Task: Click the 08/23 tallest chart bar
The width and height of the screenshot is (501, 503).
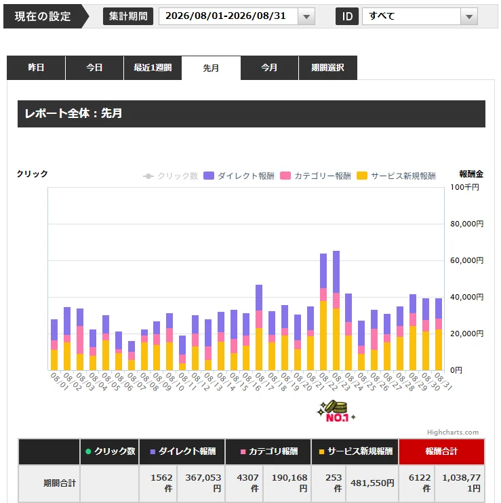Action: 336,310
